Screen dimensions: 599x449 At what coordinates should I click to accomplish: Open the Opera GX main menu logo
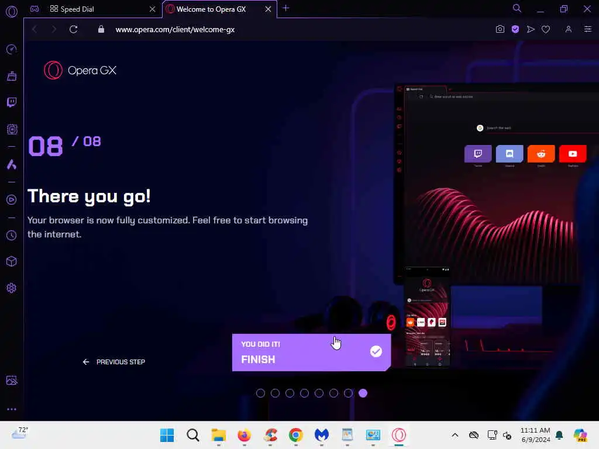(x=12, y=12)
